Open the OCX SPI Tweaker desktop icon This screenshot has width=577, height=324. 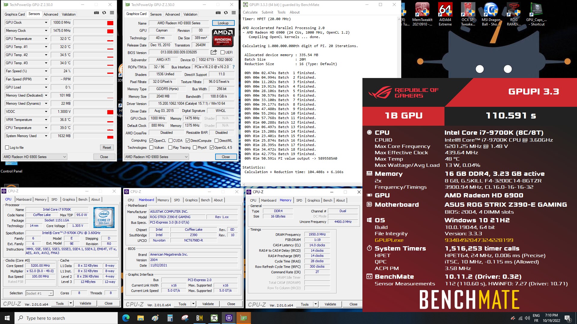pyautogui.click(x=468, y=14)
